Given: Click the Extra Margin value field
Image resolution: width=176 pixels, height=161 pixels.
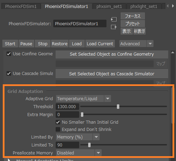Looking at the screenshot, I should (x=67, y=115).
